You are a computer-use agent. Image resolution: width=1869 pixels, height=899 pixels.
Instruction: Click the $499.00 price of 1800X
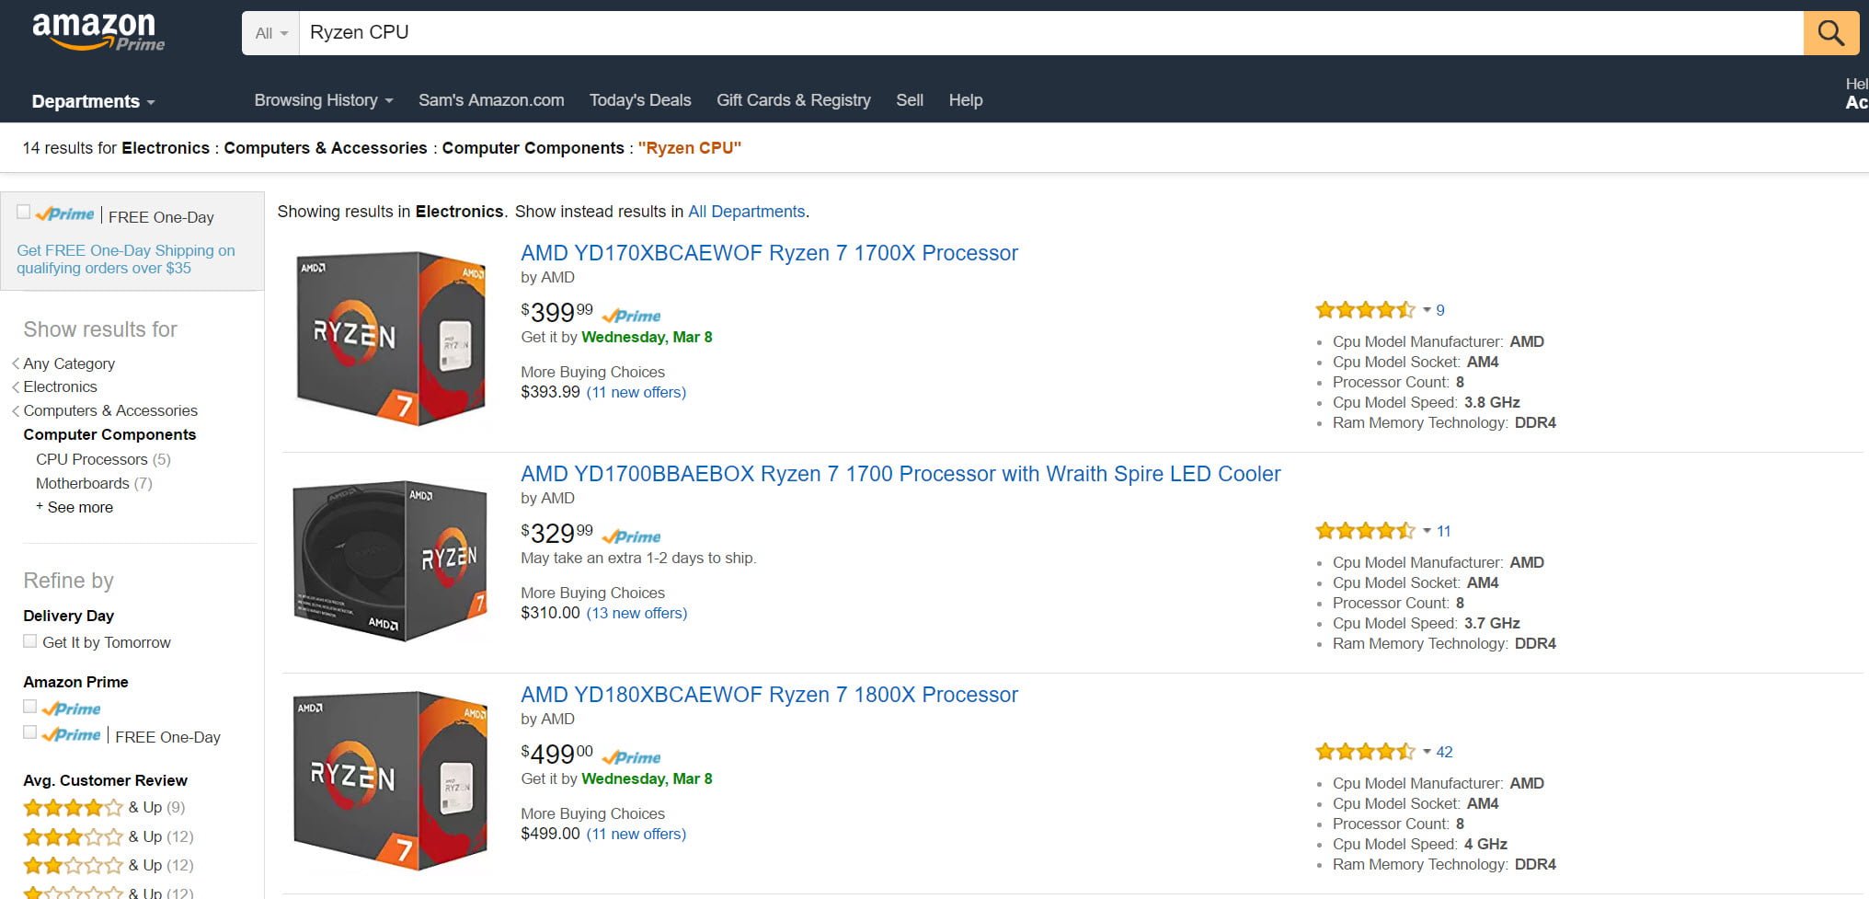pyautogui.click(x=556, y=754)
